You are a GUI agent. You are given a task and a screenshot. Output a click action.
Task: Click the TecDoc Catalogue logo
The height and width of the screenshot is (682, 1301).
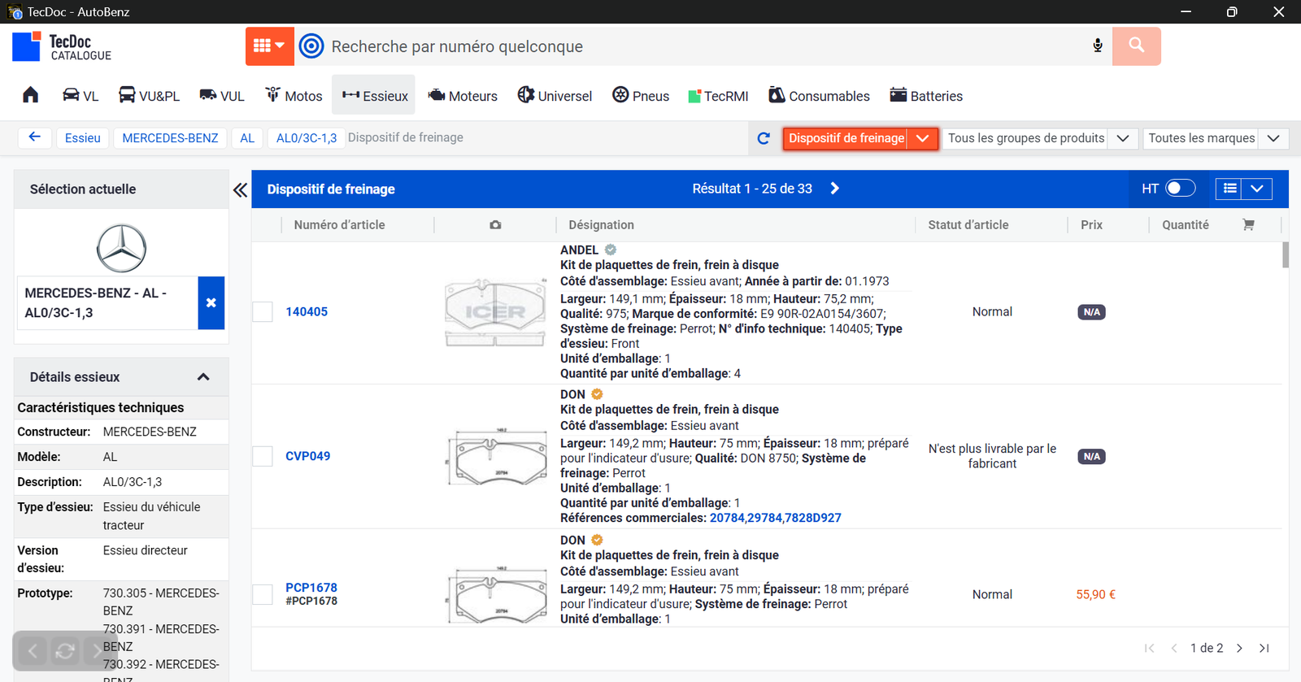tap(62, 47)
